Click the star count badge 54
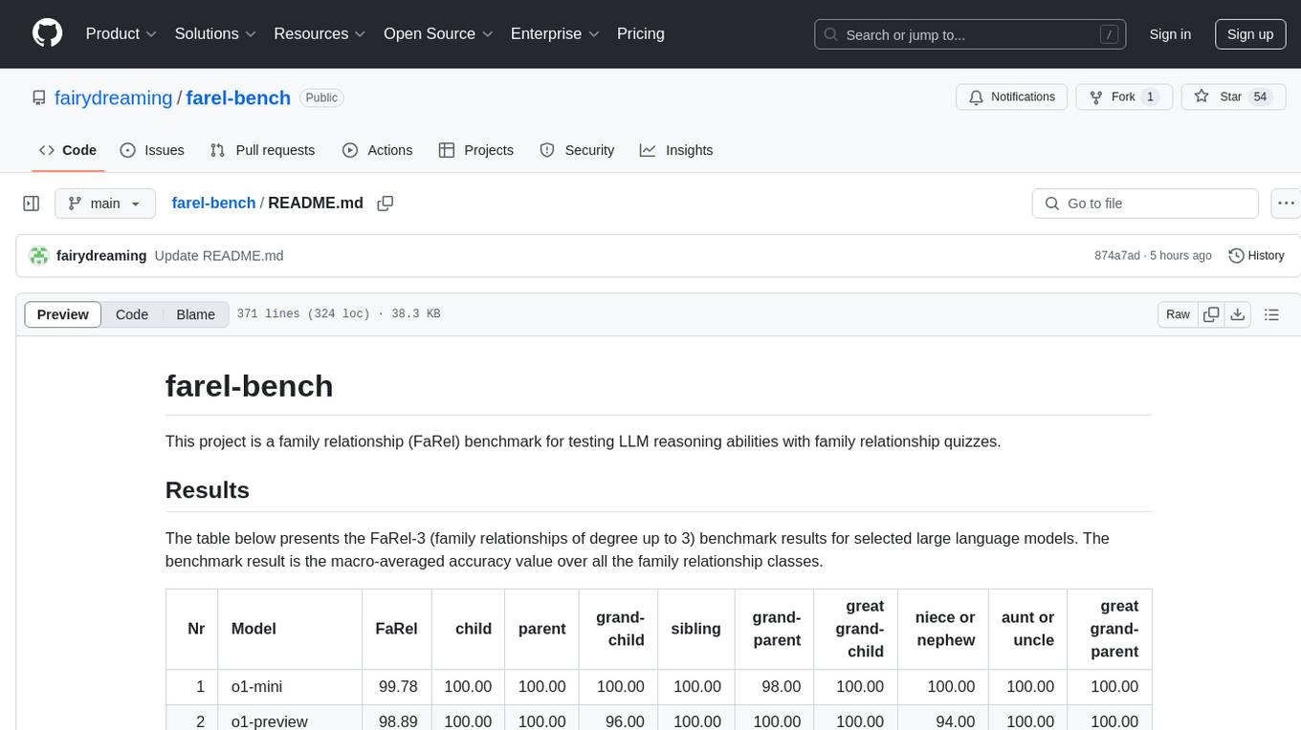Viewport: 1301px width, 730px height. coord(1261,97)
